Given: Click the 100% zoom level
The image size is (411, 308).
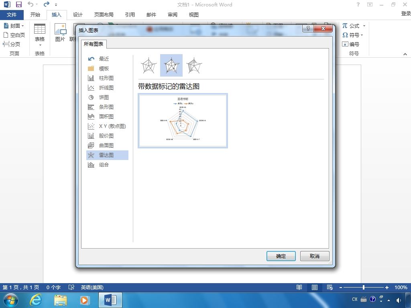Looking at the screenshot, I should click(401, 287).
